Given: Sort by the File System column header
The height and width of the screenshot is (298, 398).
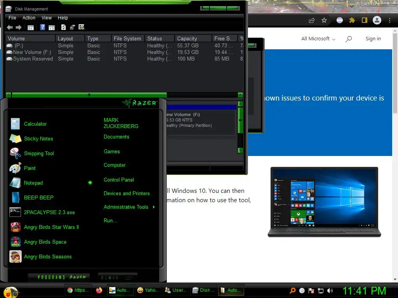Looking at the screenshot, I should (x=127, y=38).
